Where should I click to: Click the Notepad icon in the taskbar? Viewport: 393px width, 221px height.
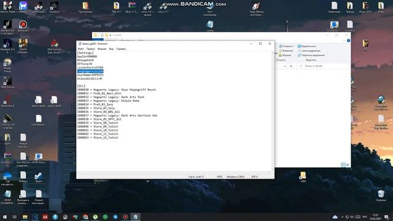pyautogui.click(x=135, y=217)
